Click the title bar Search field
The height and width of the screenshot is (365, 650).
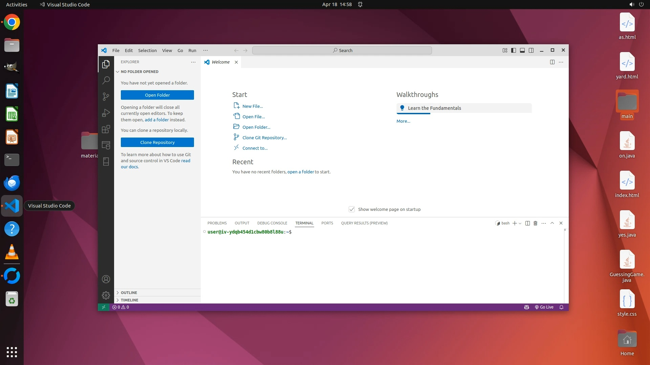[x=342, y=50]
